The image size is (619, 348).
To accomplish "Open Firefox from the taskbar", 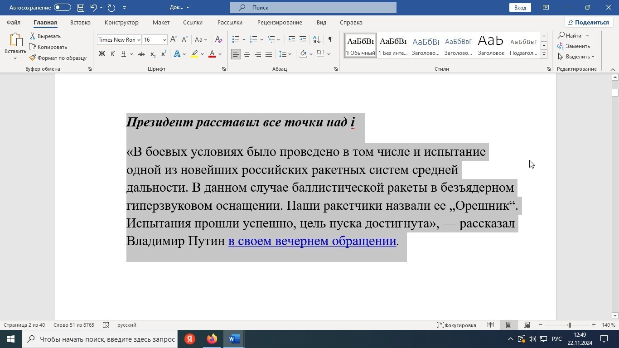I will pyautogui.click(x=212, y=339).
